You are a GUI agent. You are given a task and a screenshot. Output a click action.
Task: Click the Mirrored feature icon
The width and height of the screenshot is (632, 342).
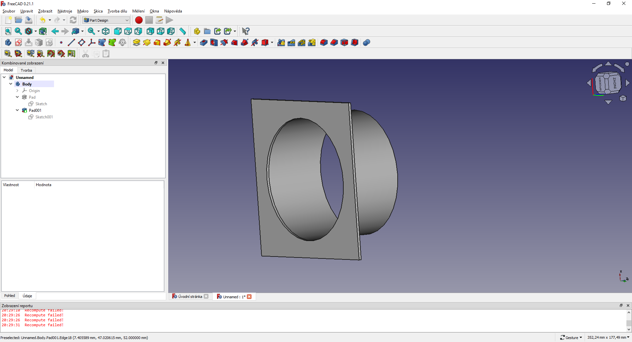(x=281, y=42)
